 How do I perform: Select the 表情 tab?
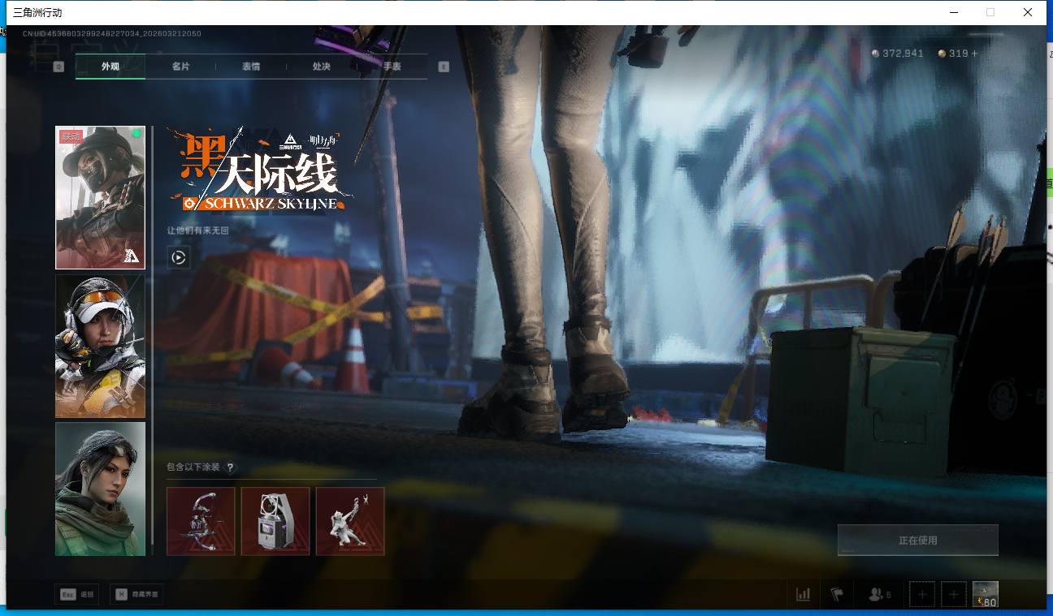tap(251, 67)
